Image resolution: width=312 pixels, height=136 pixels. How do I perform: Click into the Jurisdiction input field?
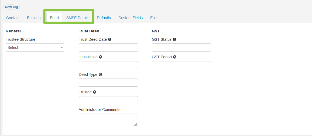coord(108,65)
